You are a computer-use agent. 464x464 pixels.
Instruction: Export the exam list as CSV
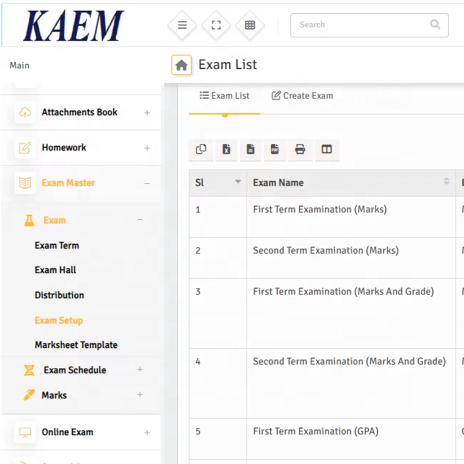[x=251, y=149]
